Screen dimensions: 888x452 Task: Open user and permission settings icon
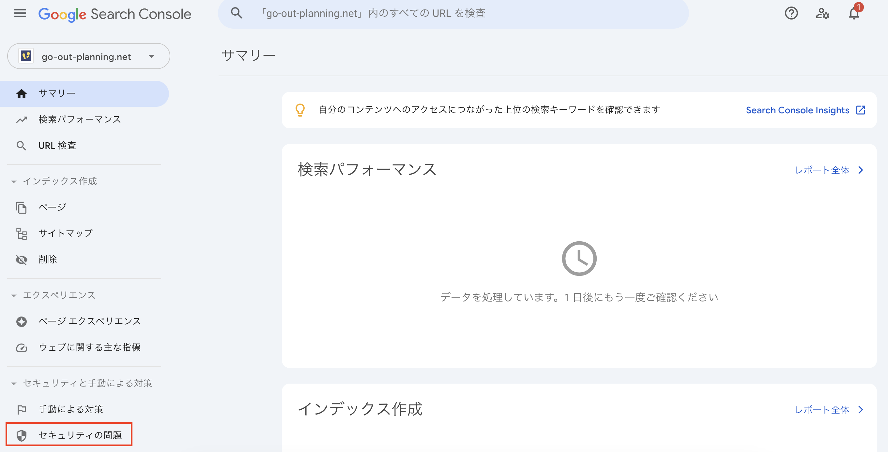[823, 13]
